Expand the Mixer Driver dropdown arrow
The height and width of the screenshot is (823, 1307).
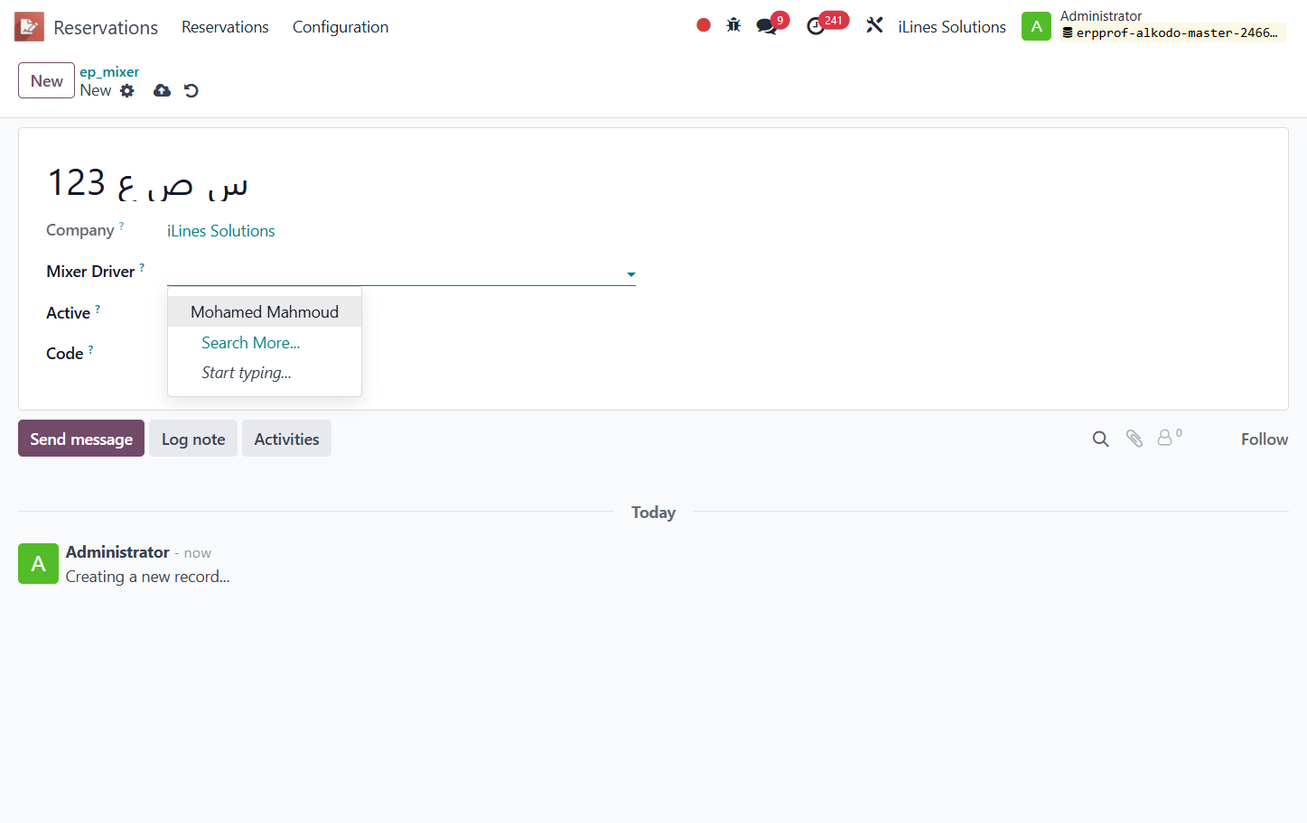[630, 274]
